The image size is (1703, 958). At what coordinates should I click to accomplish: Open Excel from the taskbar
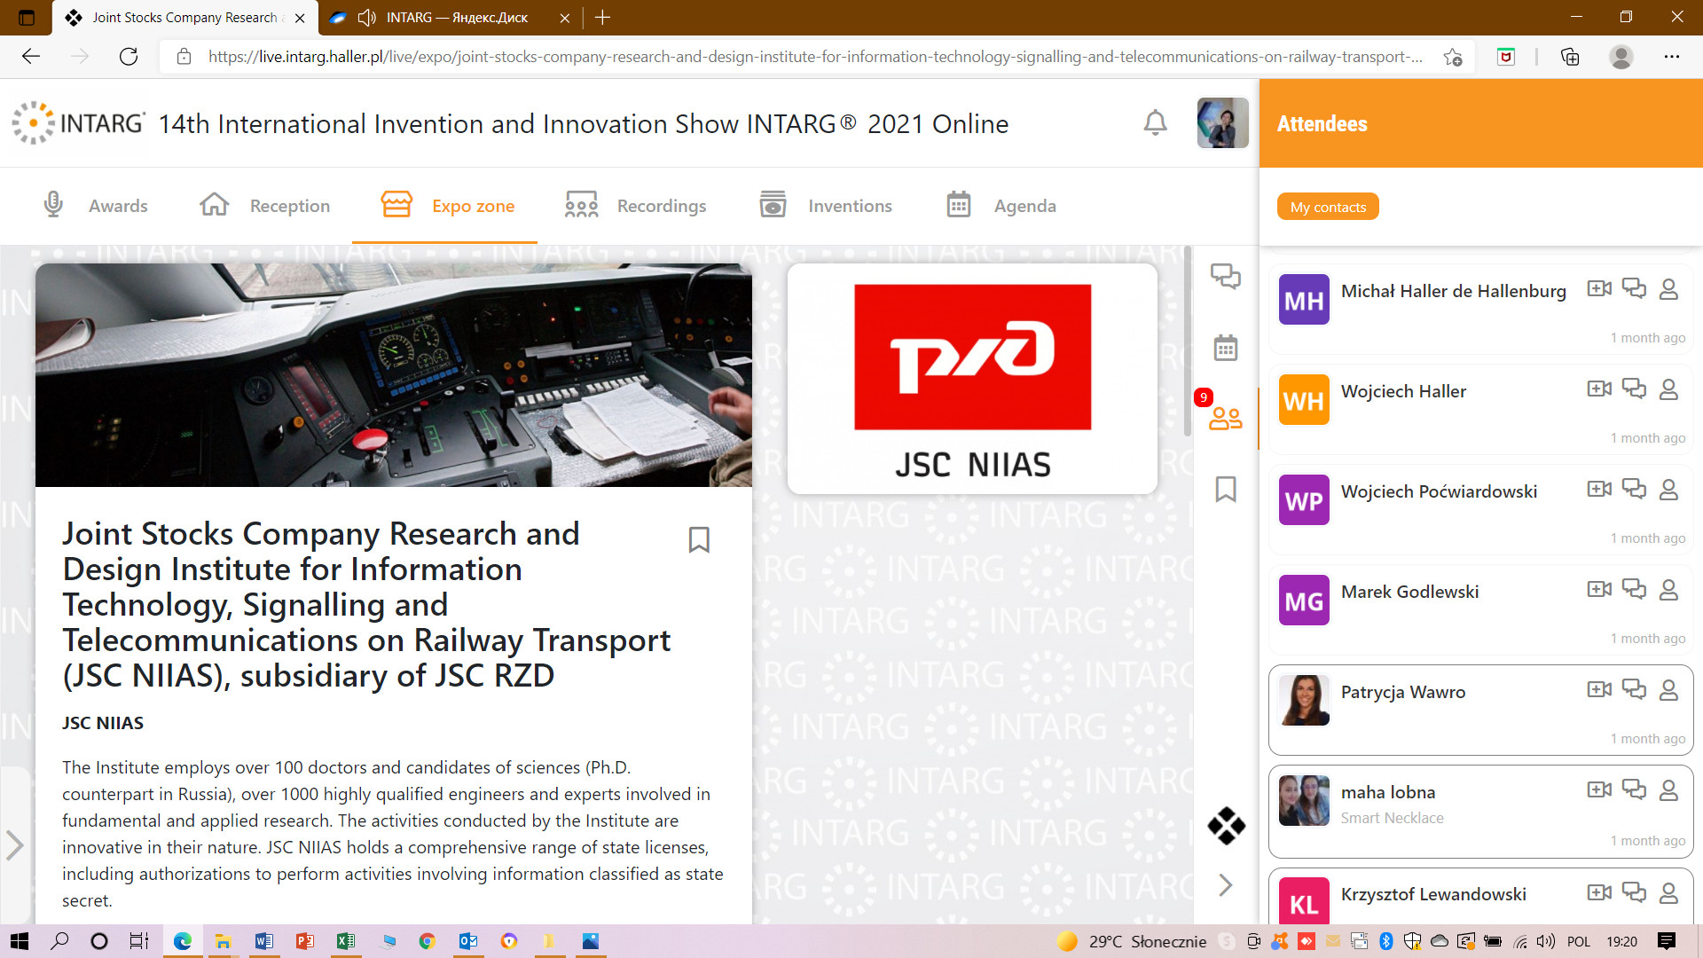(x=345, y=941)
